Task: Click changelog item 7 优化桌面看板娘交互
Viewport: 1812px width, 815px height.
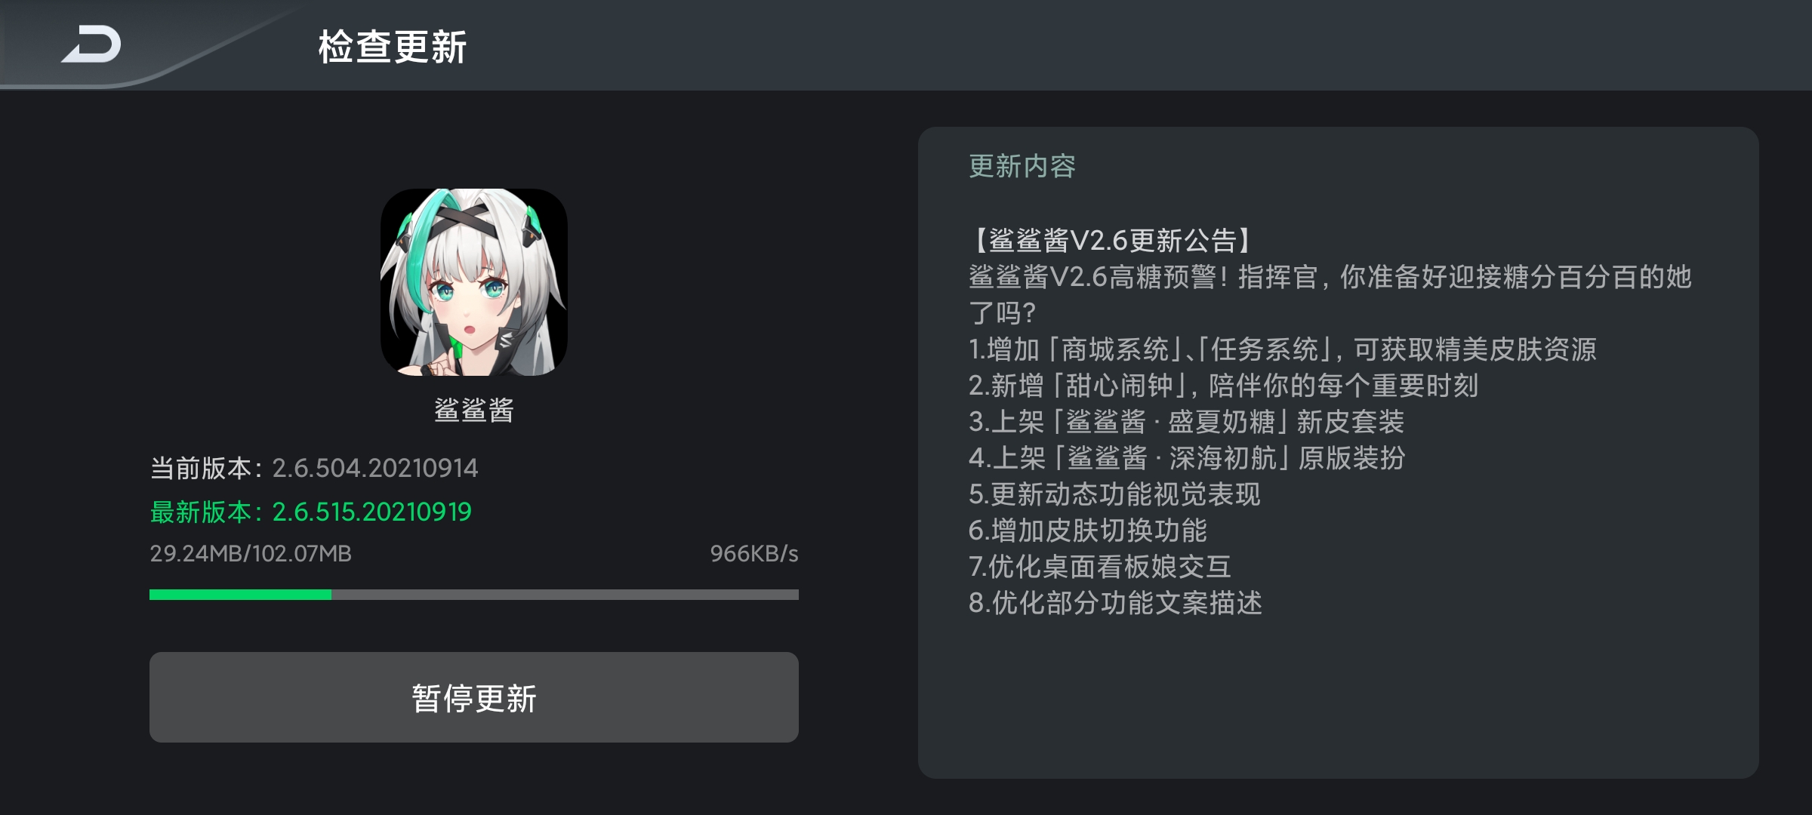Action: click(x=1100, y=567)
